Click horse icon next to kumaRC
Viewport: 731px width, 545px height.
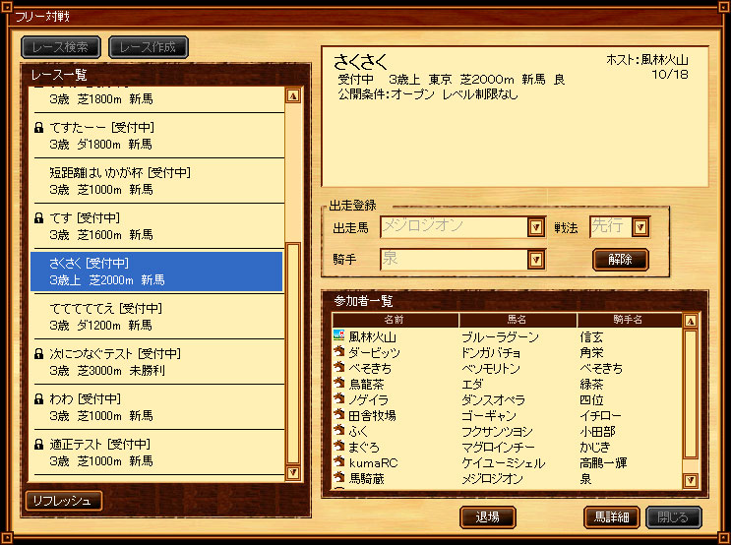click(x=338, y=461)
